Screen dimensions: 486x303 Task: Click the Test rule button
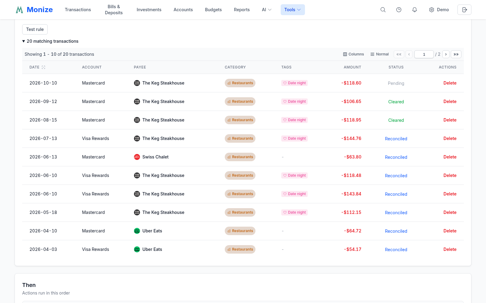(35, 29)
